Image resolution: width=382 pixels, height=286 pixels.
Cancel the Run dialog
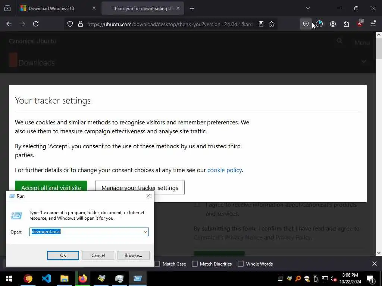tap(98, 255)
